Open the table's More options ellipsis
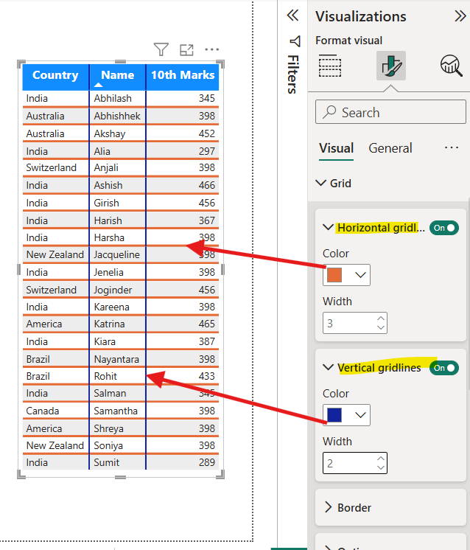This screenshot has width=470, height=550. point(212,49)
